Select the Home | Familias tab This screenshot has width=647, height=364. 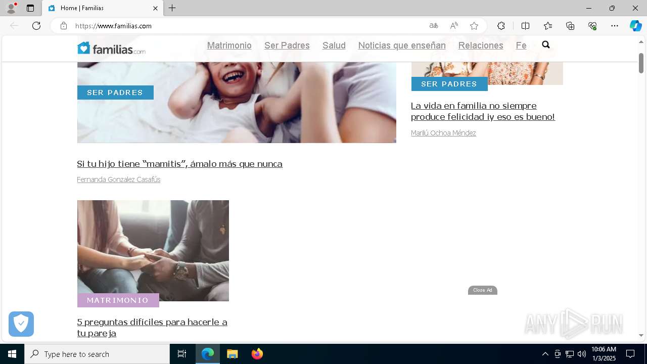click(103, 8)
